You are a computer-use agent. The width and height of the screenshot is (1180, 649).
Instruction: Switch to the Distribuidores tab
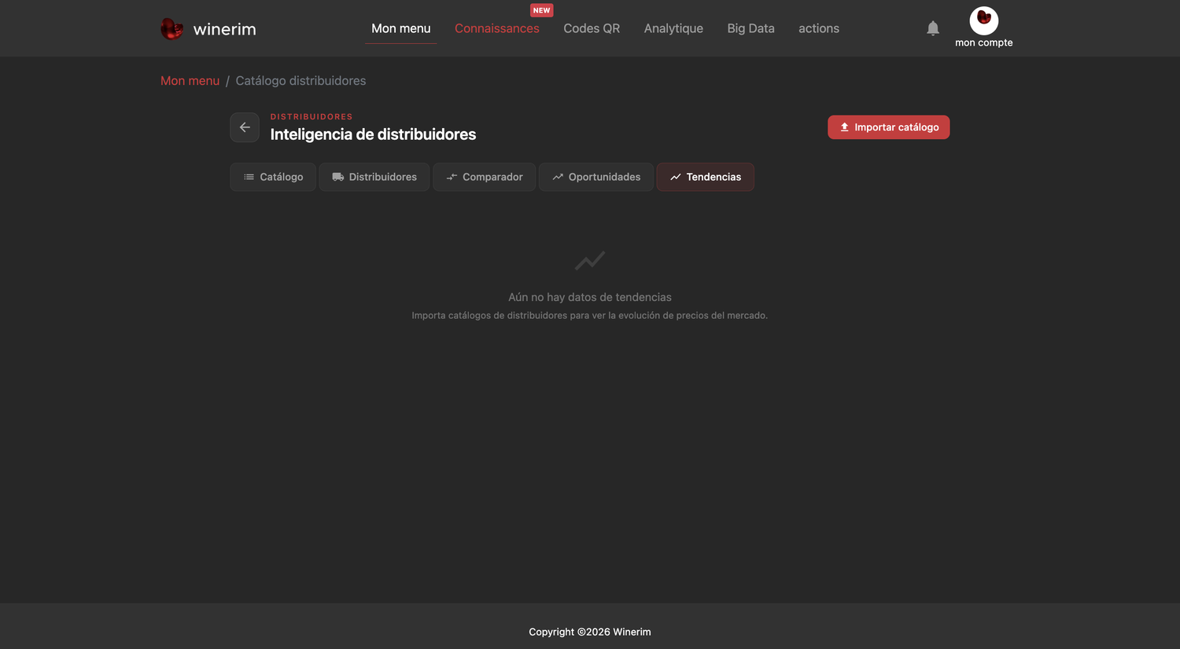374,177
